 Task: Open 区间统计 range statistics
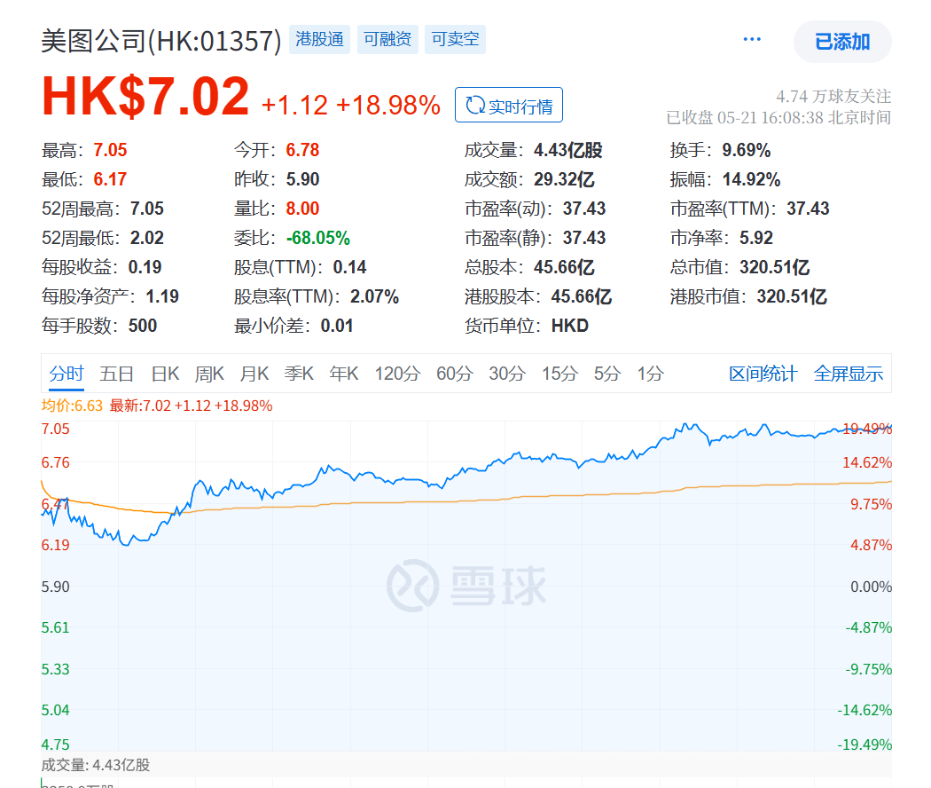coord(763,374)
